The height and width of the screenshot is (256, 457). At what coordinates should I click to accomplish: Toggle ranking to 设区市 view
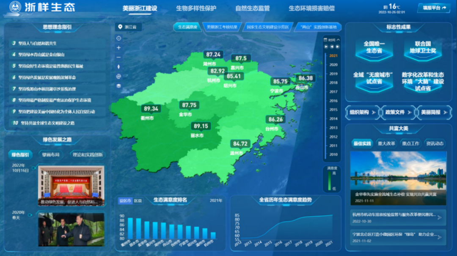(125, 201)
